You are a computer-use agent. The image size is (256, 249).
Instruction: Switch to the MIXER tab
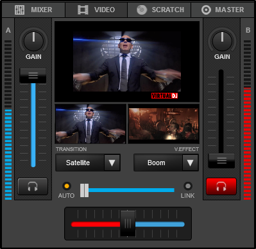(x=33, y=10)
